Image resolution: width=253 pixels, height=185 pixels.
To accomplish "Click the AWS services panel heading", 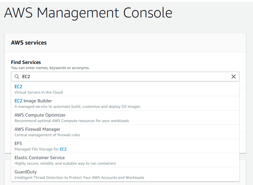I will coord(29,43).
